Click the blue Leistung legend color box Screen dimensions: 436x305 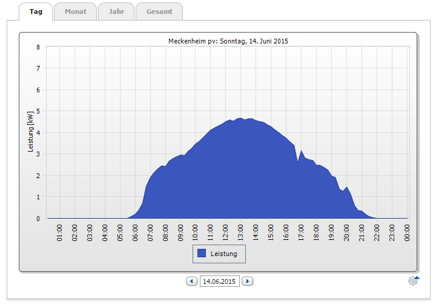pyautogui.click(x=202, y=254)
